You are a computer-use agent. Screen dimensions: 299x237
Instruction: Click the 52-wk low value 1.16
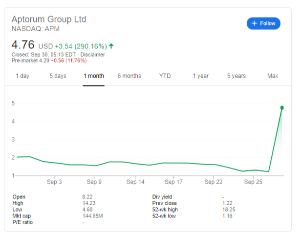[227, 216]
